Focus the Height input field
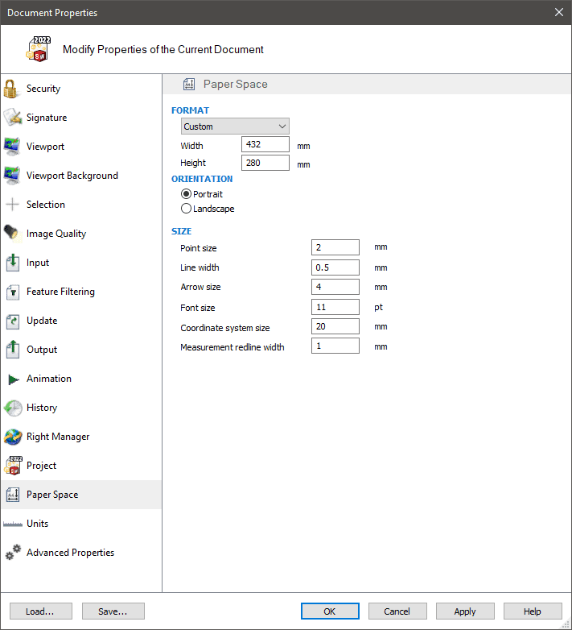 [265, 163]
